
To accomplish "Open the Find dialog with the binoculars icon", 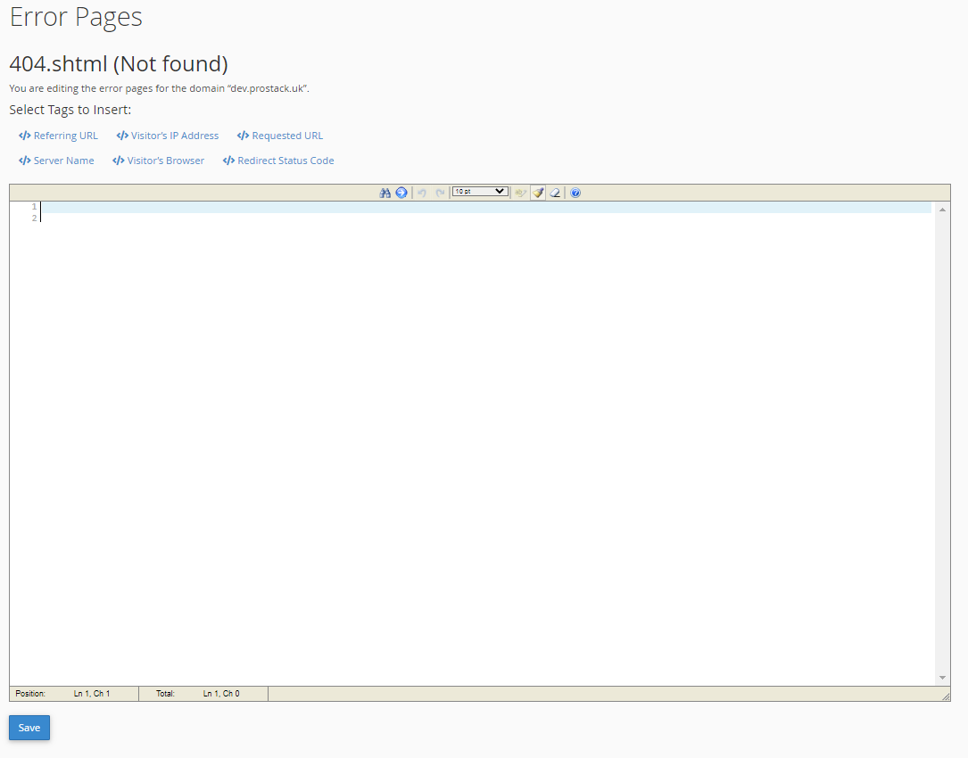I will (385, 192).
